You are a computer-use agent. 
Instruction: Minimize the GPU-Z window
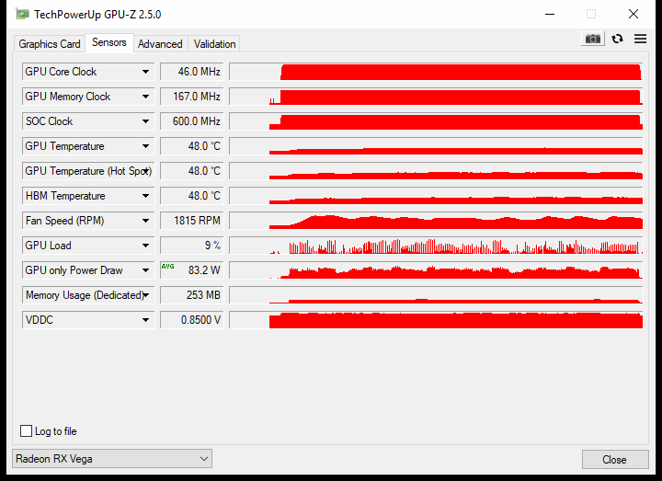[x=550, y=15]
